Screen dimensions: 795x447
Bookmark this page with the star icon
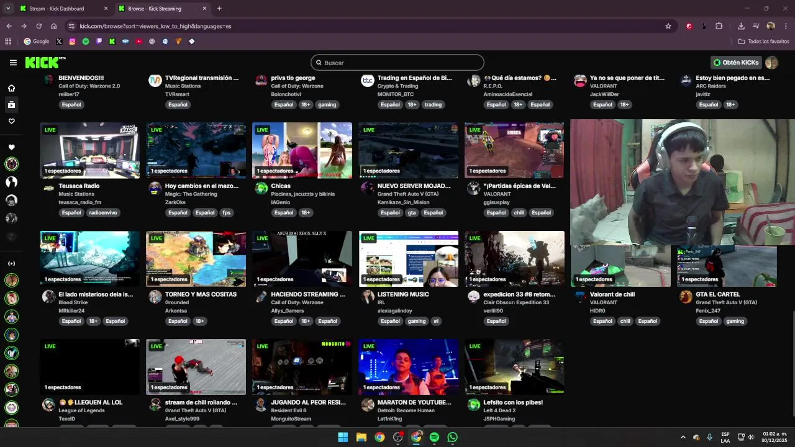pos(668,26)
